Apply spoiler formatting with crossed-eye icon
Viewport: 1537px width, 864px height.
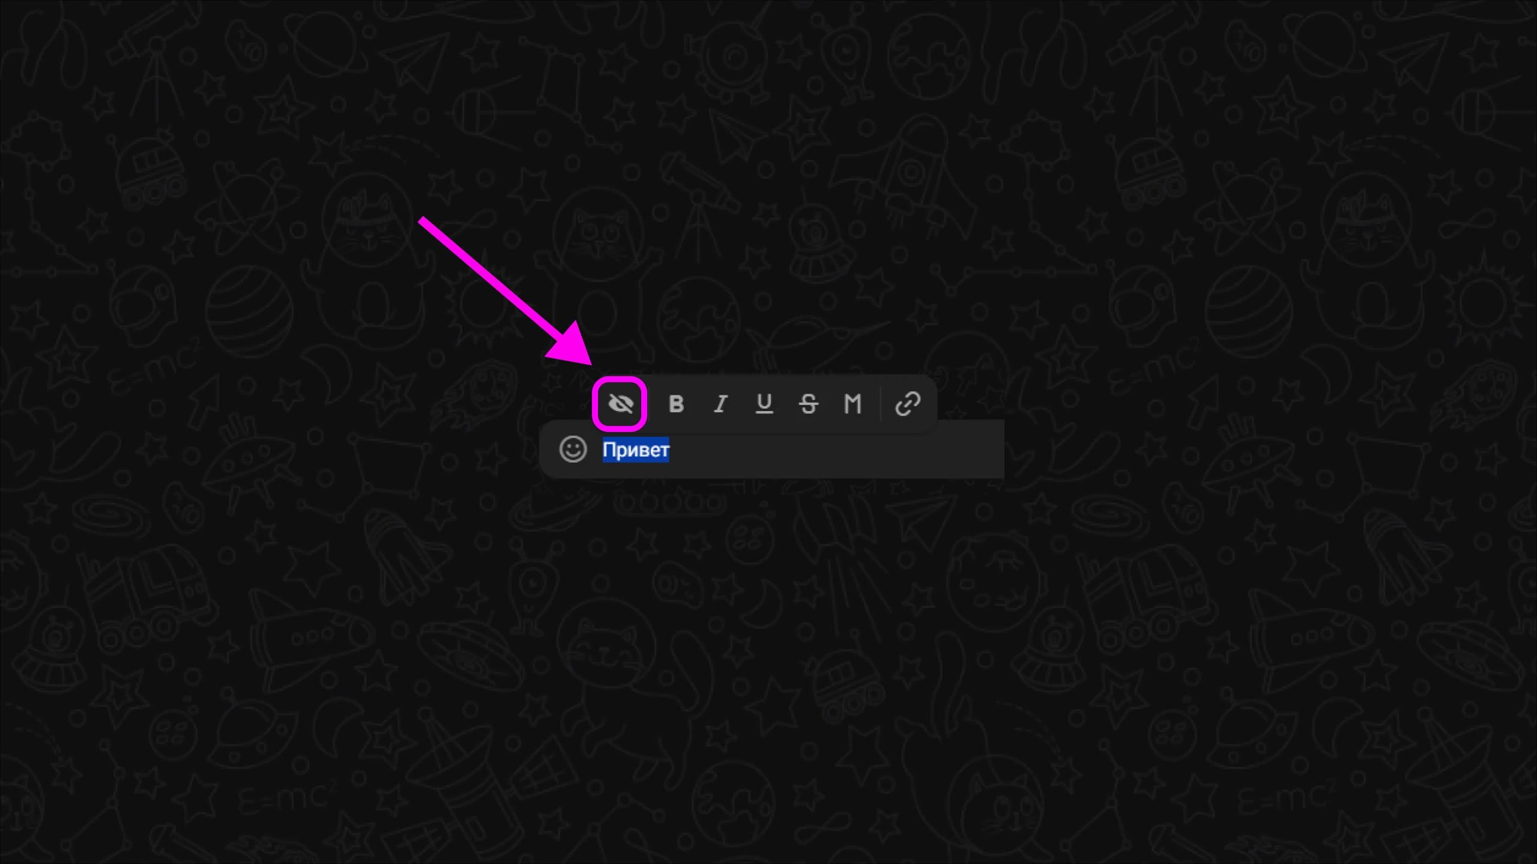(x=620, y=404)
